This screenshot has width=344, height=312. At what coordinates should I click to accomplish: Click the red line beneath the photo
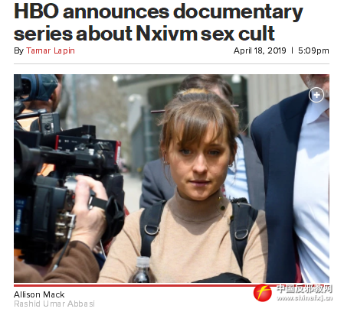click(x=138, y=285)
